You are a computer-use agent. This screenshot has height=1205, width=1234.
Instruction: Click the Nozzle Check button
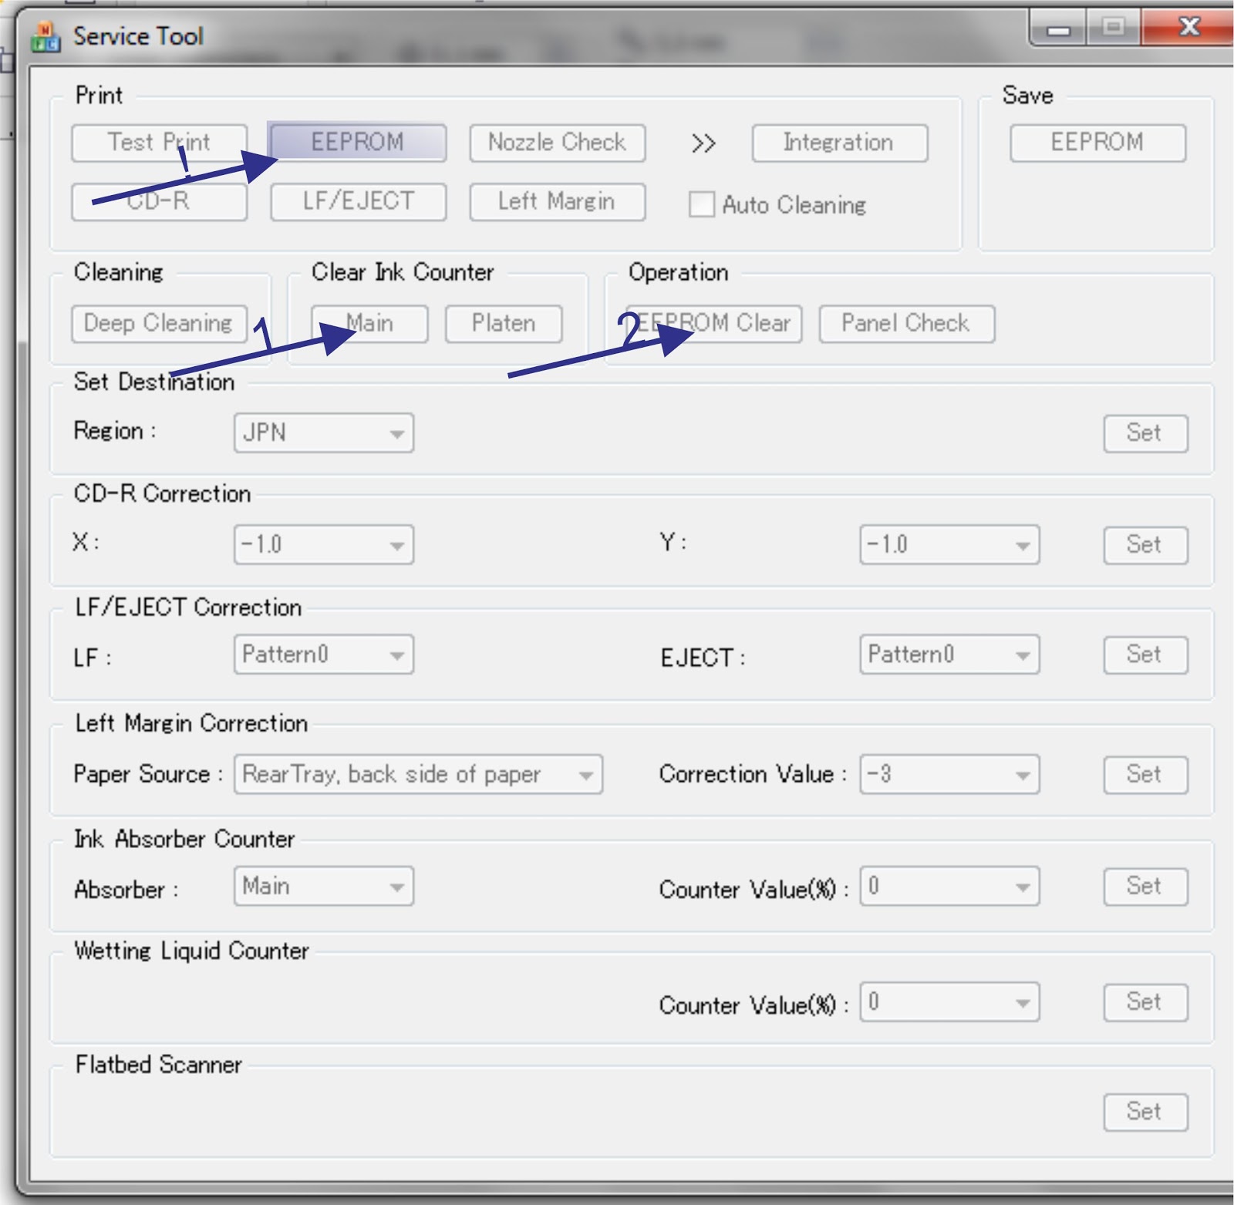557,143
